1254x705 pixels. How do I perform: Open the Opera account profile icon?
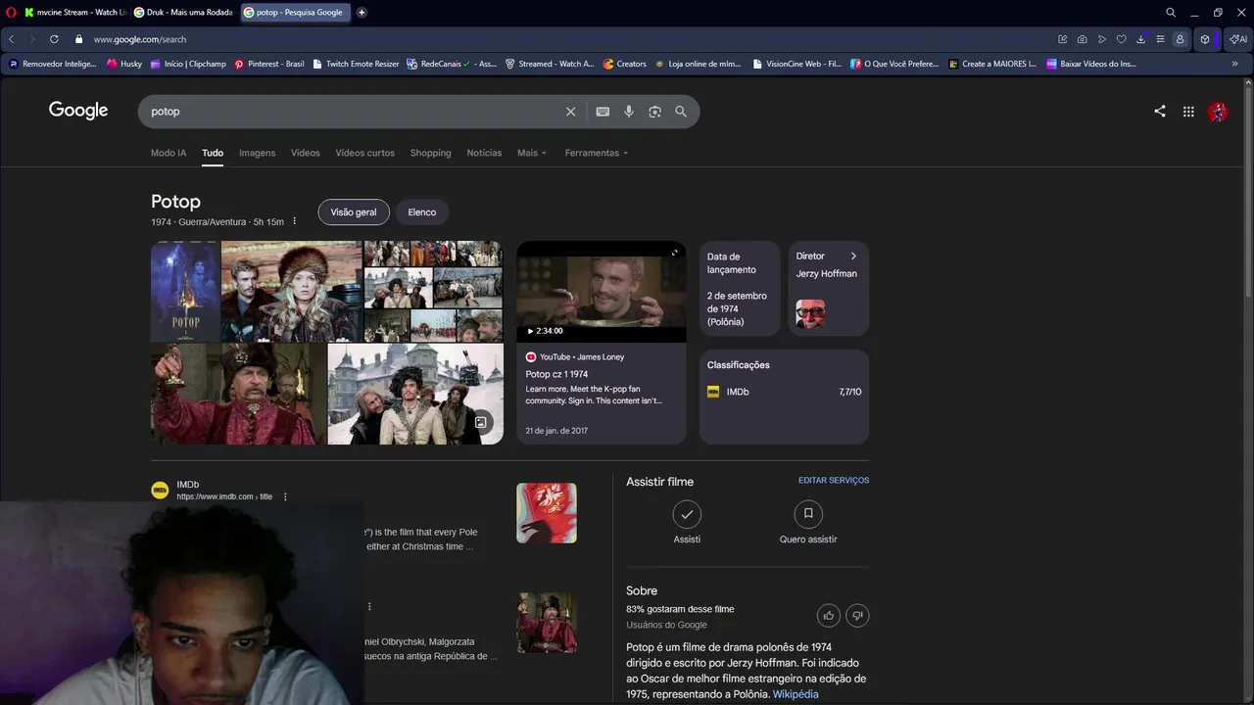click(1180, 39)
